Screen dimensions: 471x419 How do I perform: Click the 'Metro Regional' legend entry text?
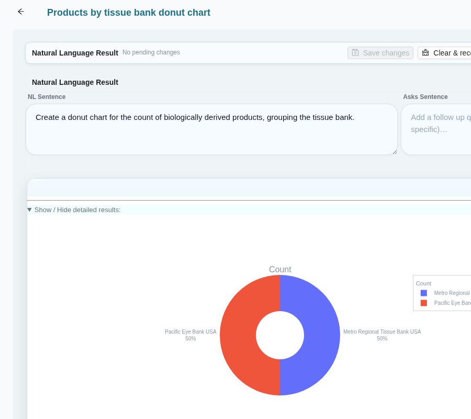click(x=452, y=293)
